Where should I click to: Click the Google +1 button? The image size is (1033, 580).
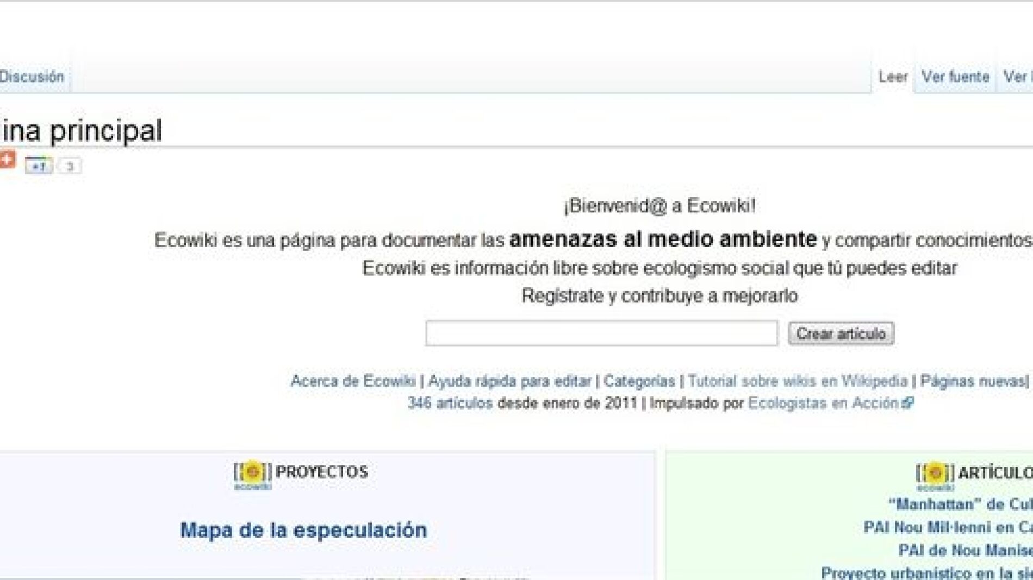[x=39, y=166]
